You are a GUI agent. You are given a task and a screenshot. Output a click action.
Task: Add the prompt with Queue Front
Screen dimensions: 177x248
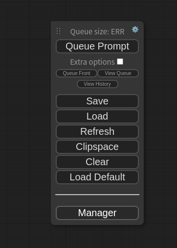click(76, 73)
